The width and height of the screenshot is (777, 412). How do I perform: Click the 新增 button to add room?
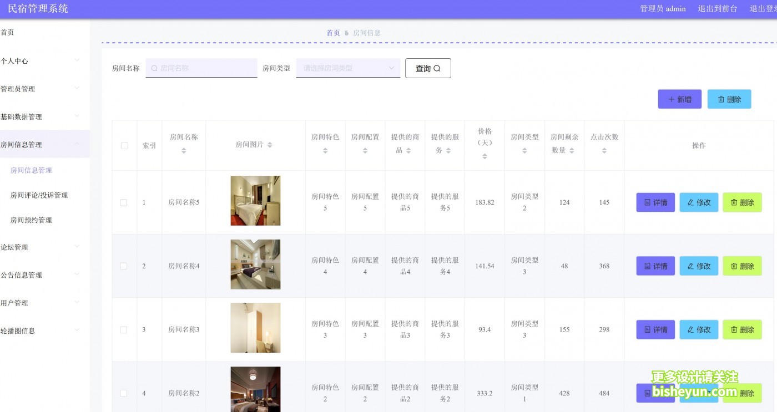(679, 99)
